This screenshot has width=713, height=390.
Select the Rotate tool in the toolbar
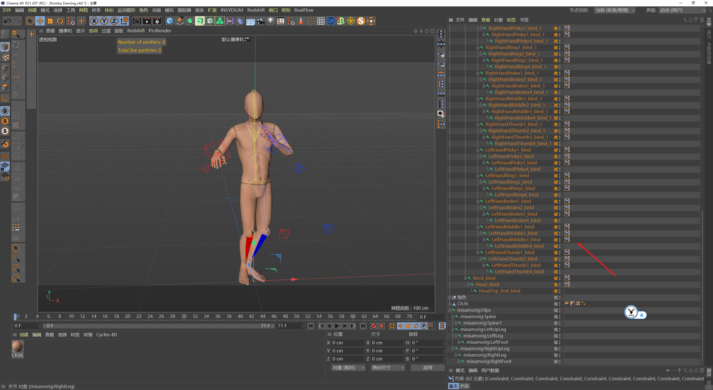[x=60, y=21]
